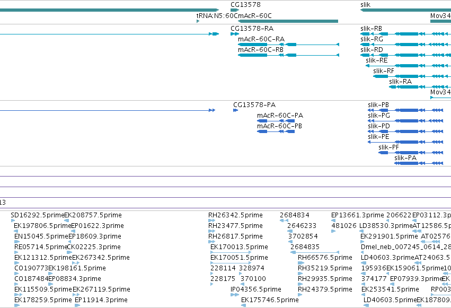Select EST LD40603.5prime
The image size is (451, 308).
tap(390, 300)
